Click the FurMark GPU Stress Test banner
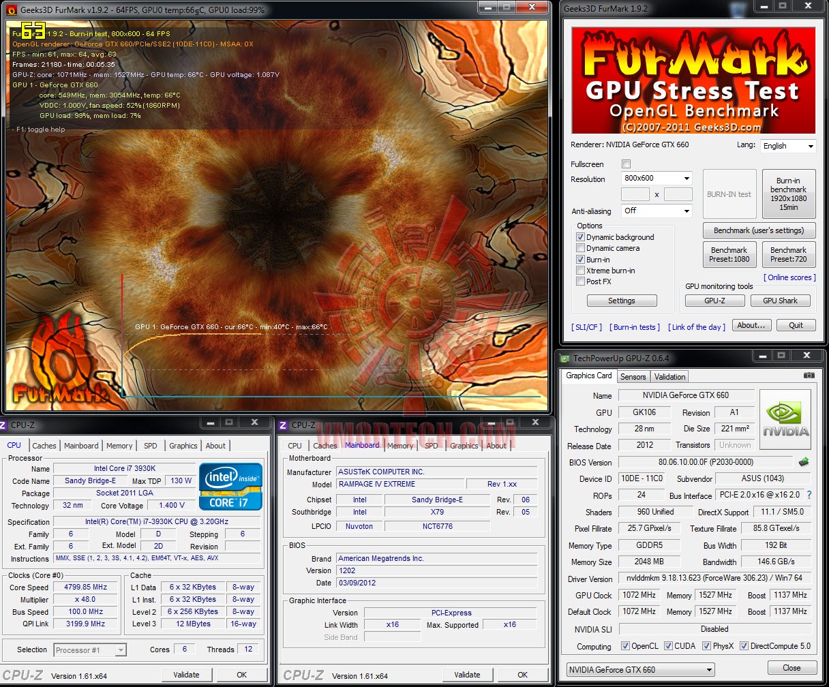Viewport: 829px width, 687px height. pos(693,80)
